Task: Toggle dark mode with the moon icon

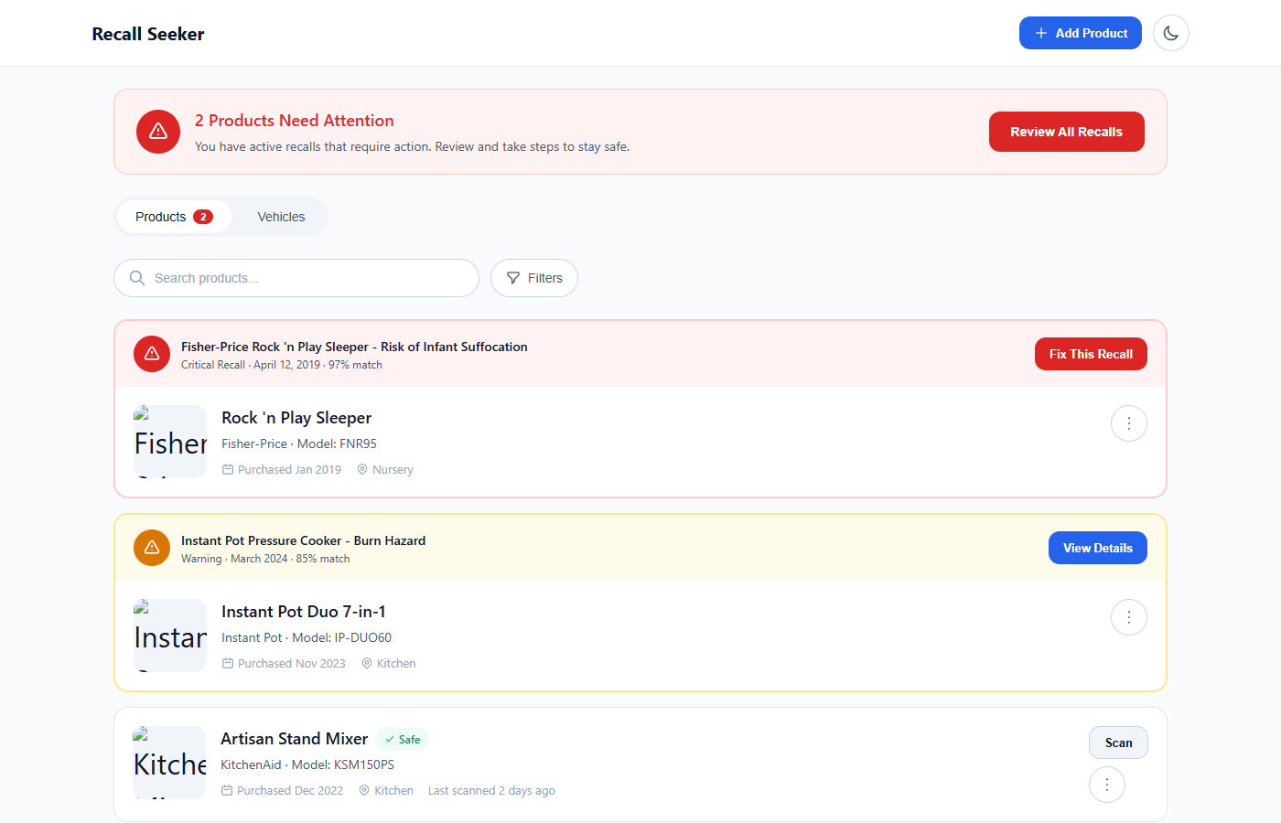Action: [x=1171, y=33]
